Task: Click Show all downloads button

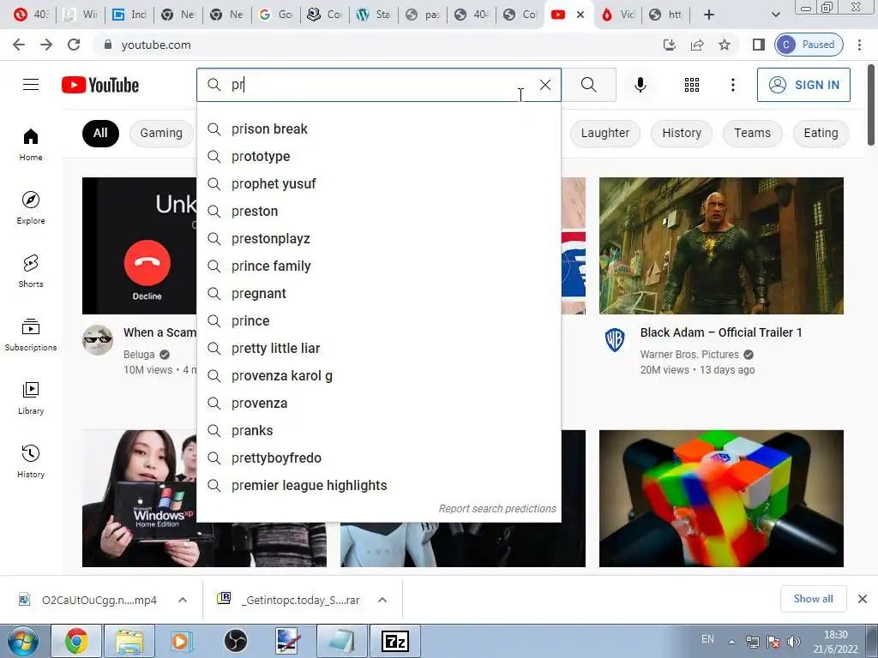Action: [x=813, y=599]
